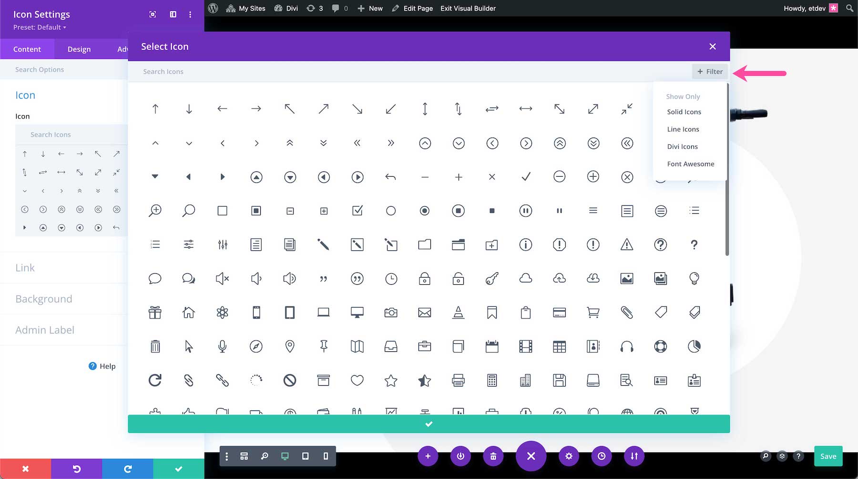Click Exit Visual Builder in the admin bar
The width and height of the screenshot is (858, 479).
pos(468,8)
